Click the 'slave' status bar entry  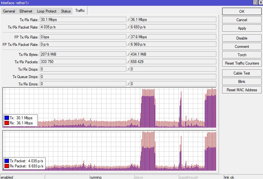pos(156,177)
